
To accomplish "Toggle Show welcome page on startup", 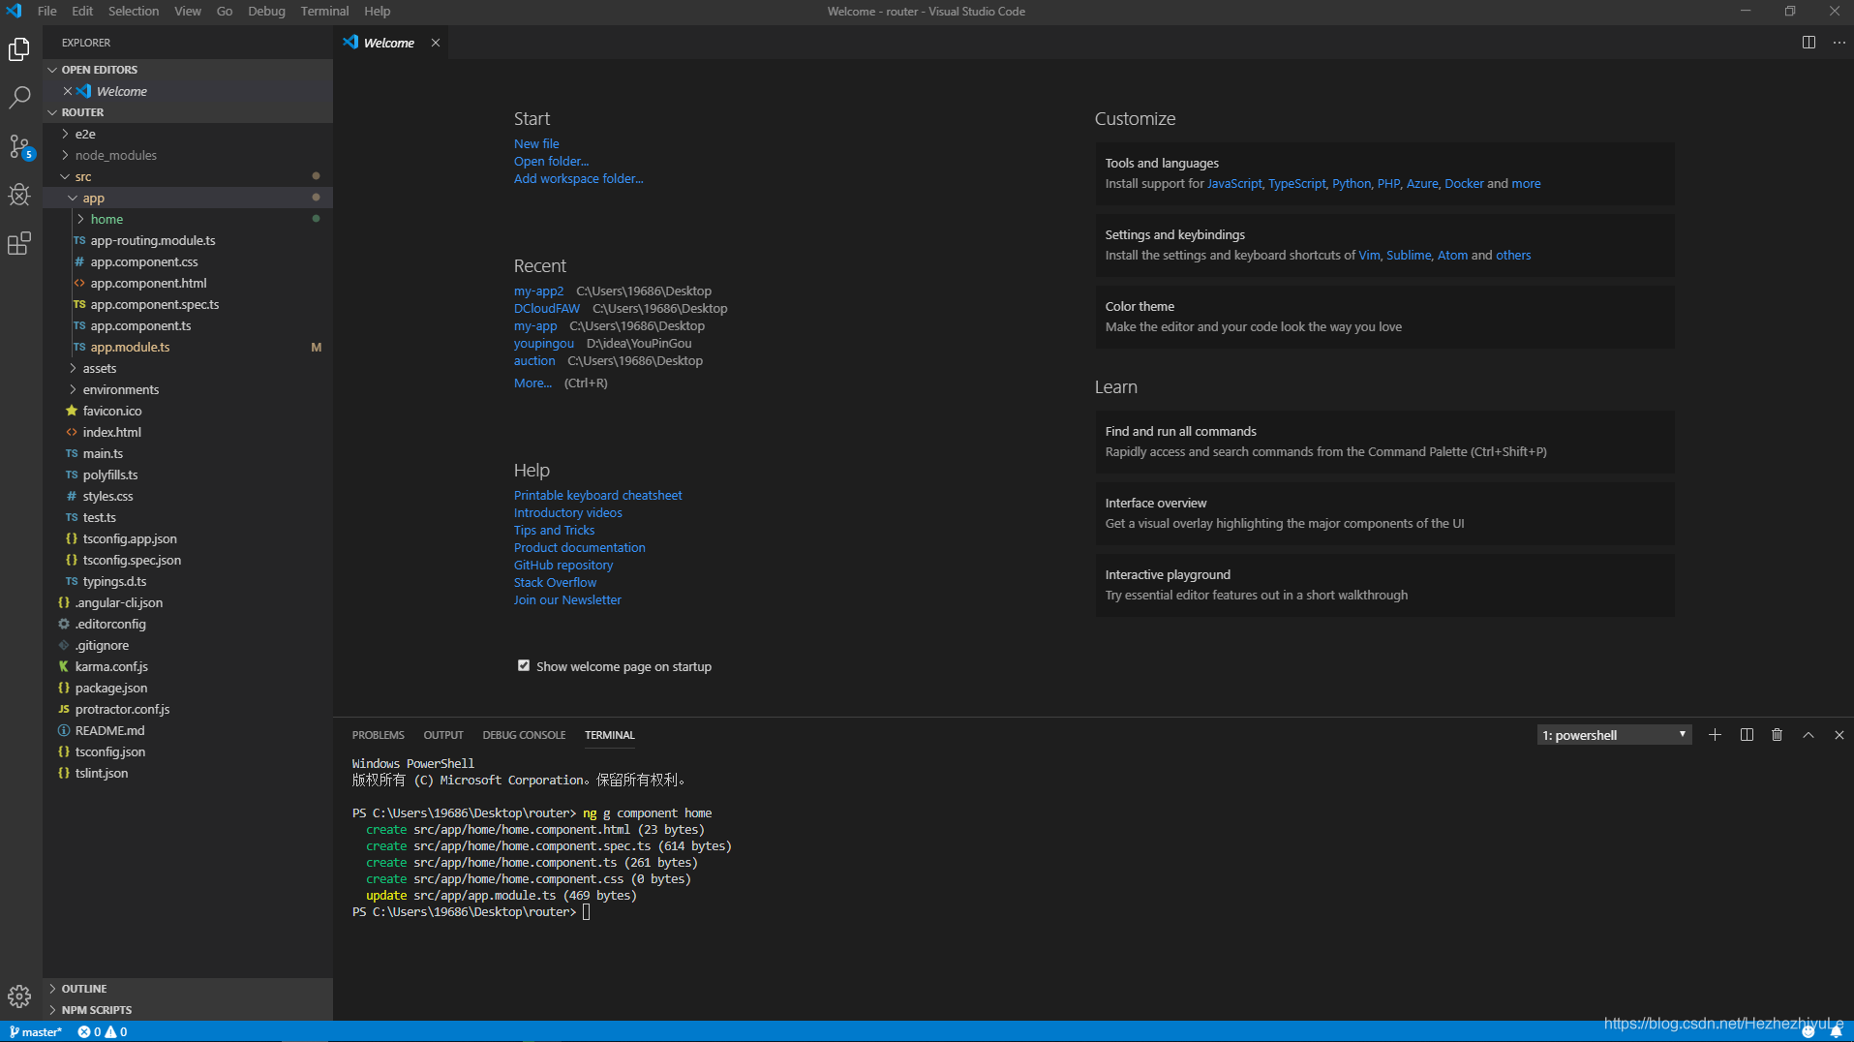I will coord(524,665).
